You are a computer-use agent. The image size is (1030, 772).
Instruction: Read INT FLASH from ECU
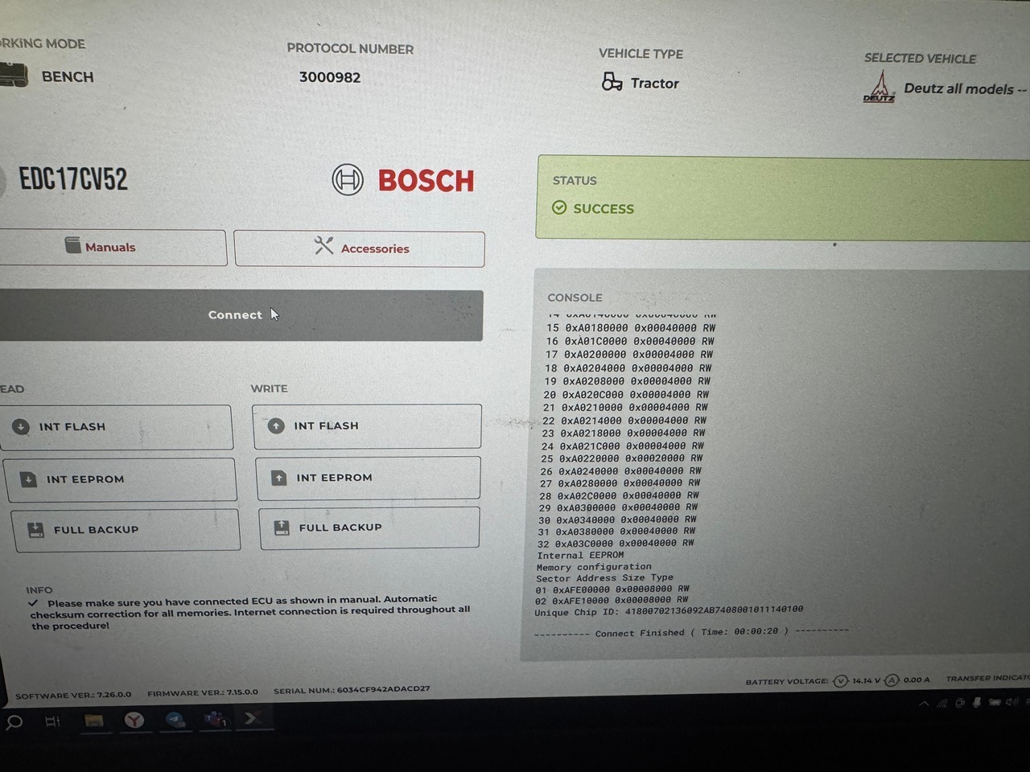(x=117, y=427)
